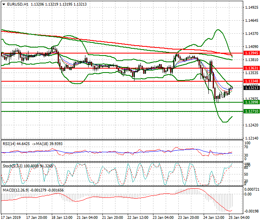Click the 1.12140 price scale value

[x=252, y=138]
